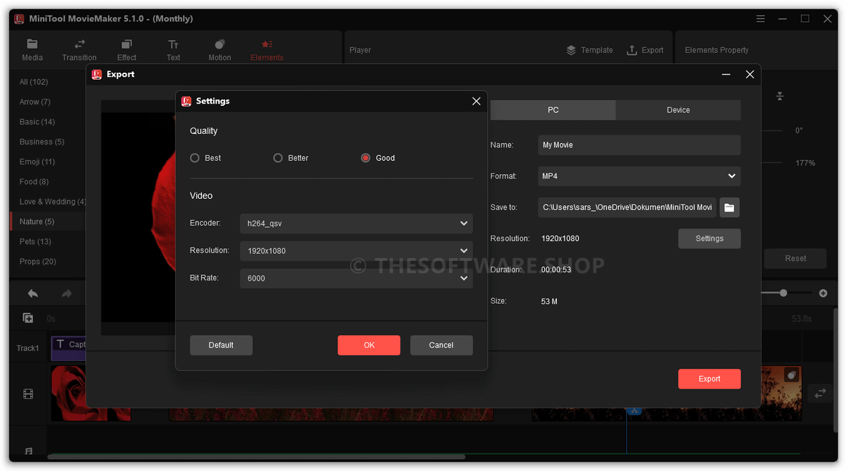The height and width of the screenshot is (471, 847).
Task: Expand the Resolution dropdown in Settings
Action: (356, 251)
